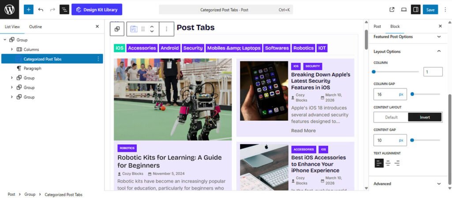The image size is (452, 198).
Task: Select left text alignment icon
Action: (379, 163)
